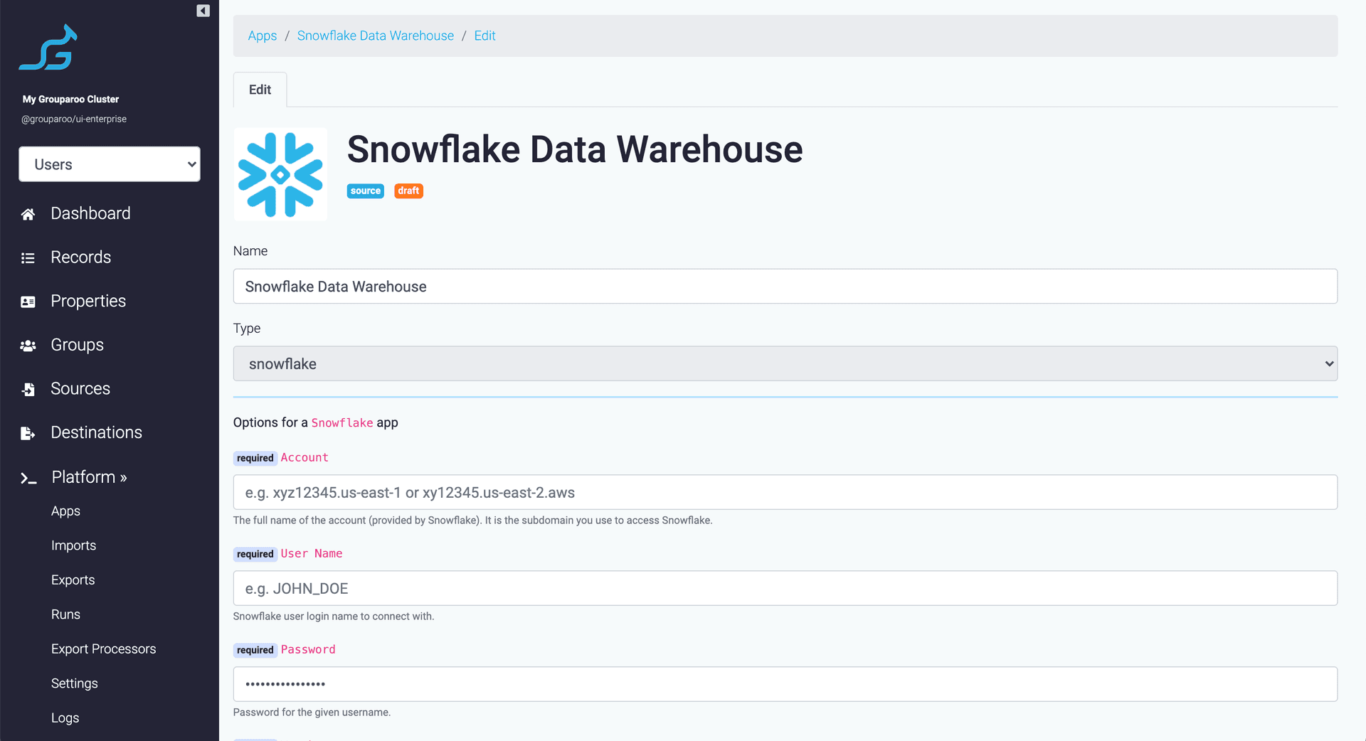Click the blue source badge
The image size is (1366, 741).
tap(365, 191)
